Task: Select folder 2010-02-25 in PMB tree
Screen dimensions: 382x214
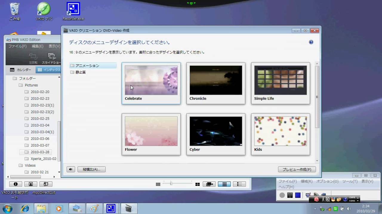Action: tap(37, 119)
